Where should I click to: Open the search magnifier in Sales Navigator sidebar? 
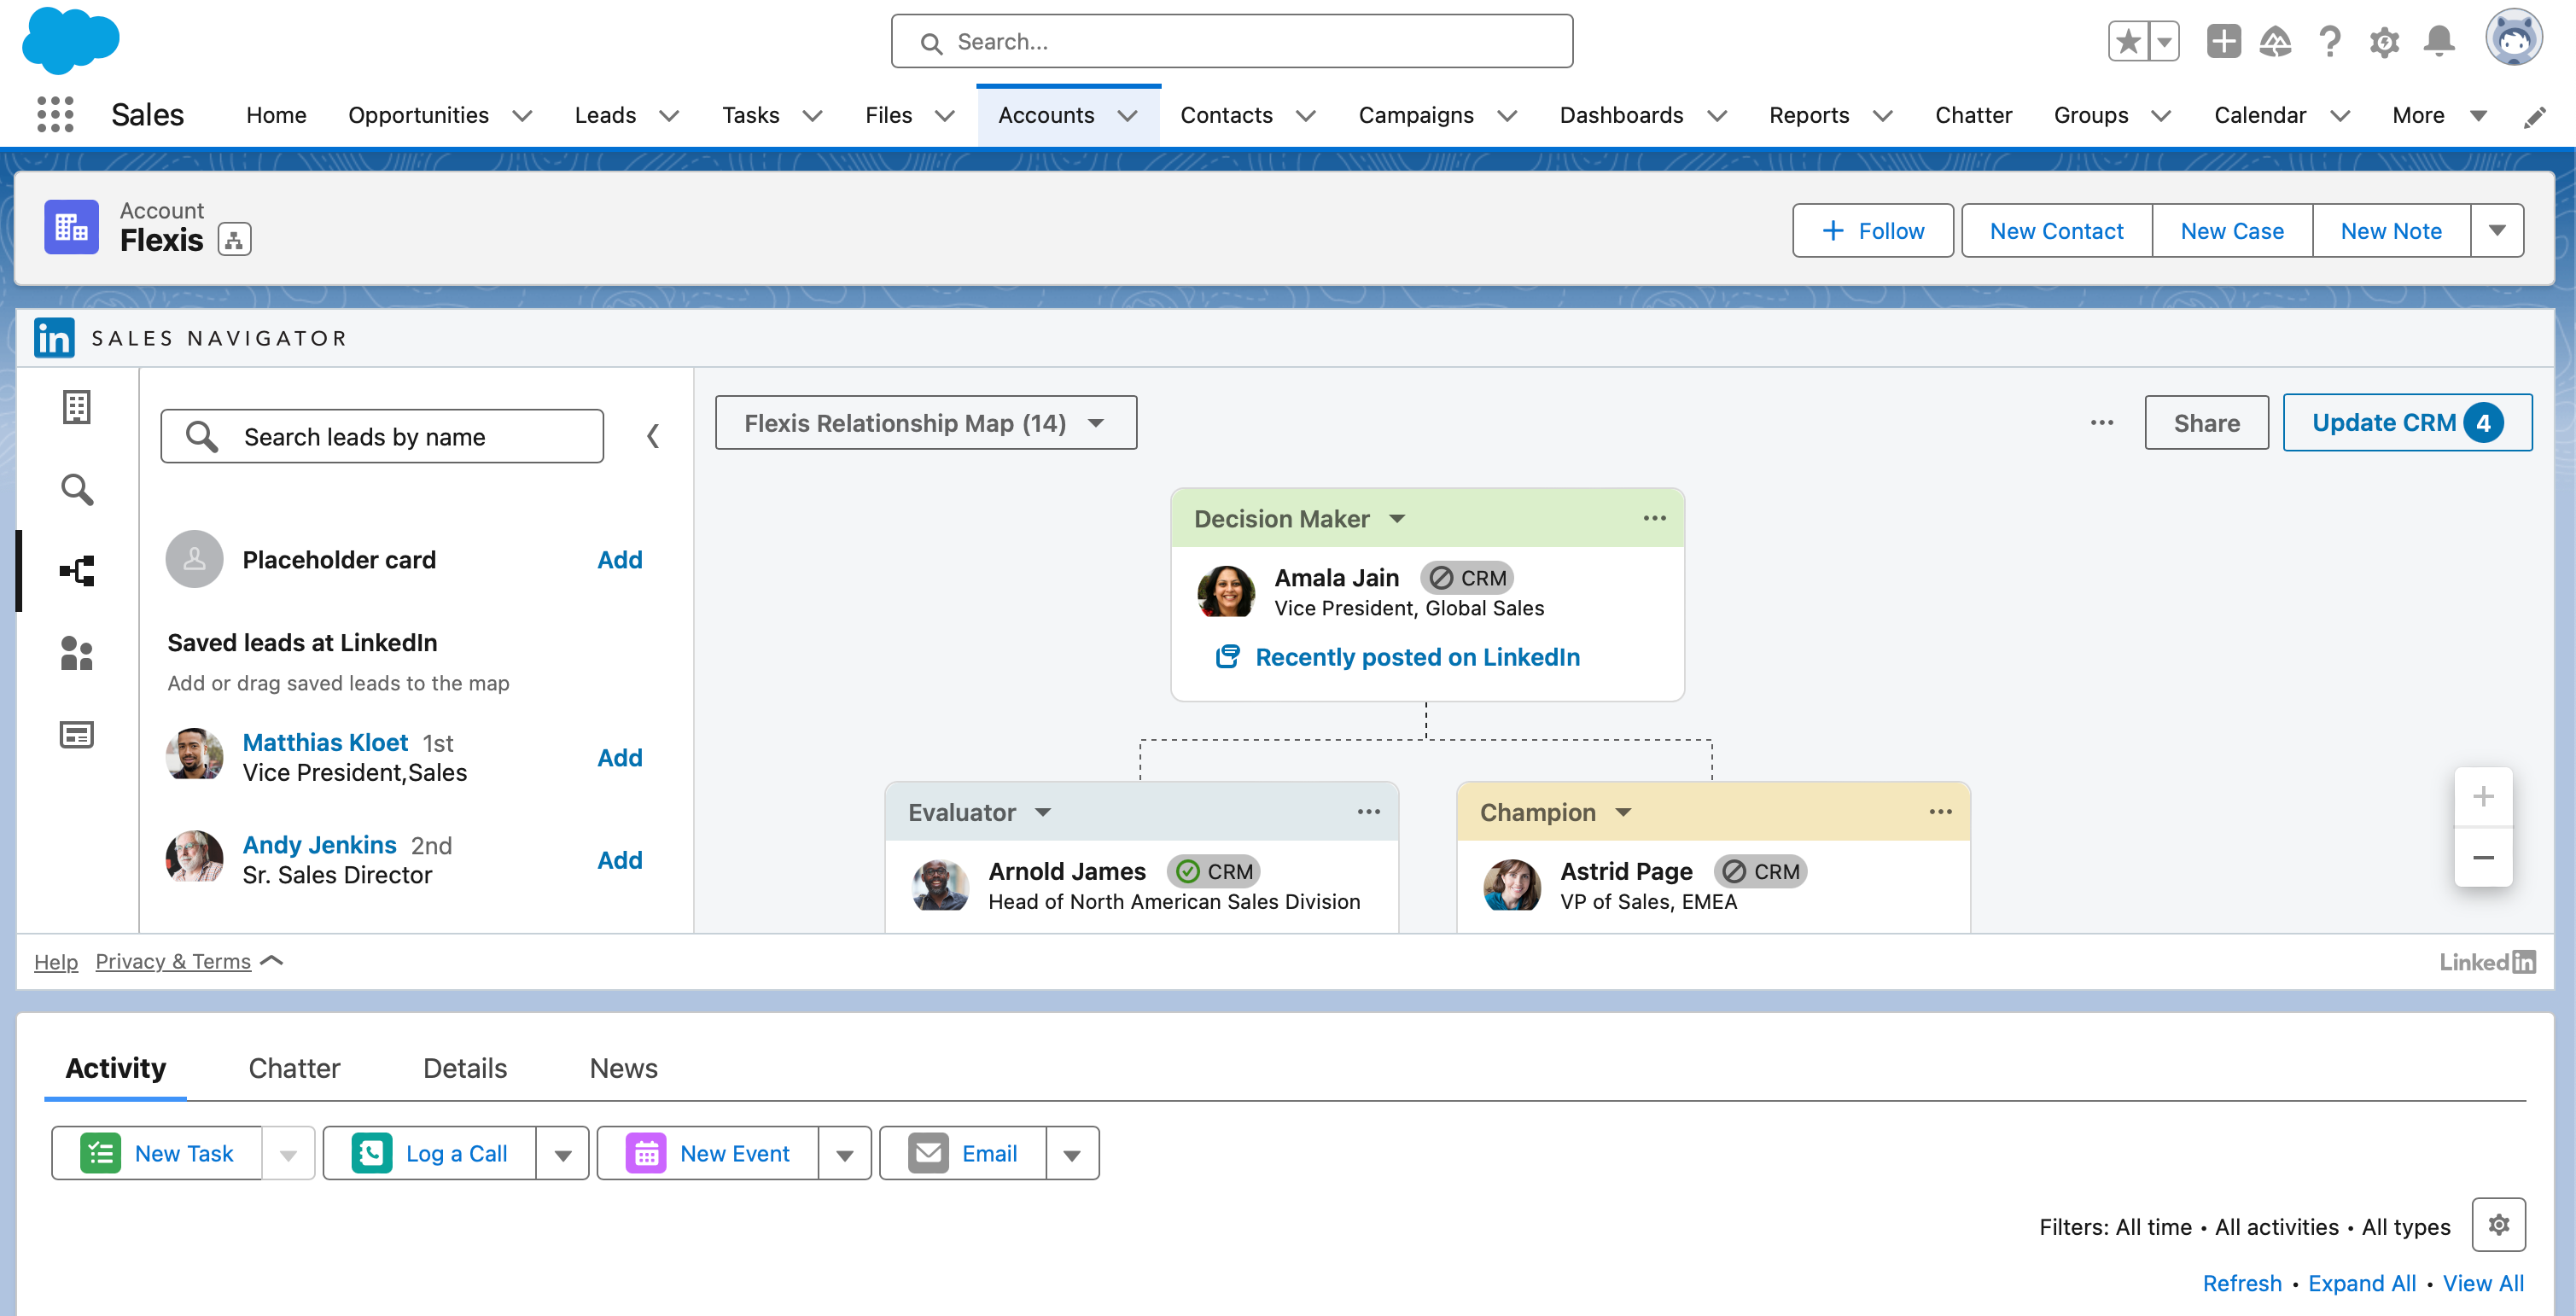[77, 489]
